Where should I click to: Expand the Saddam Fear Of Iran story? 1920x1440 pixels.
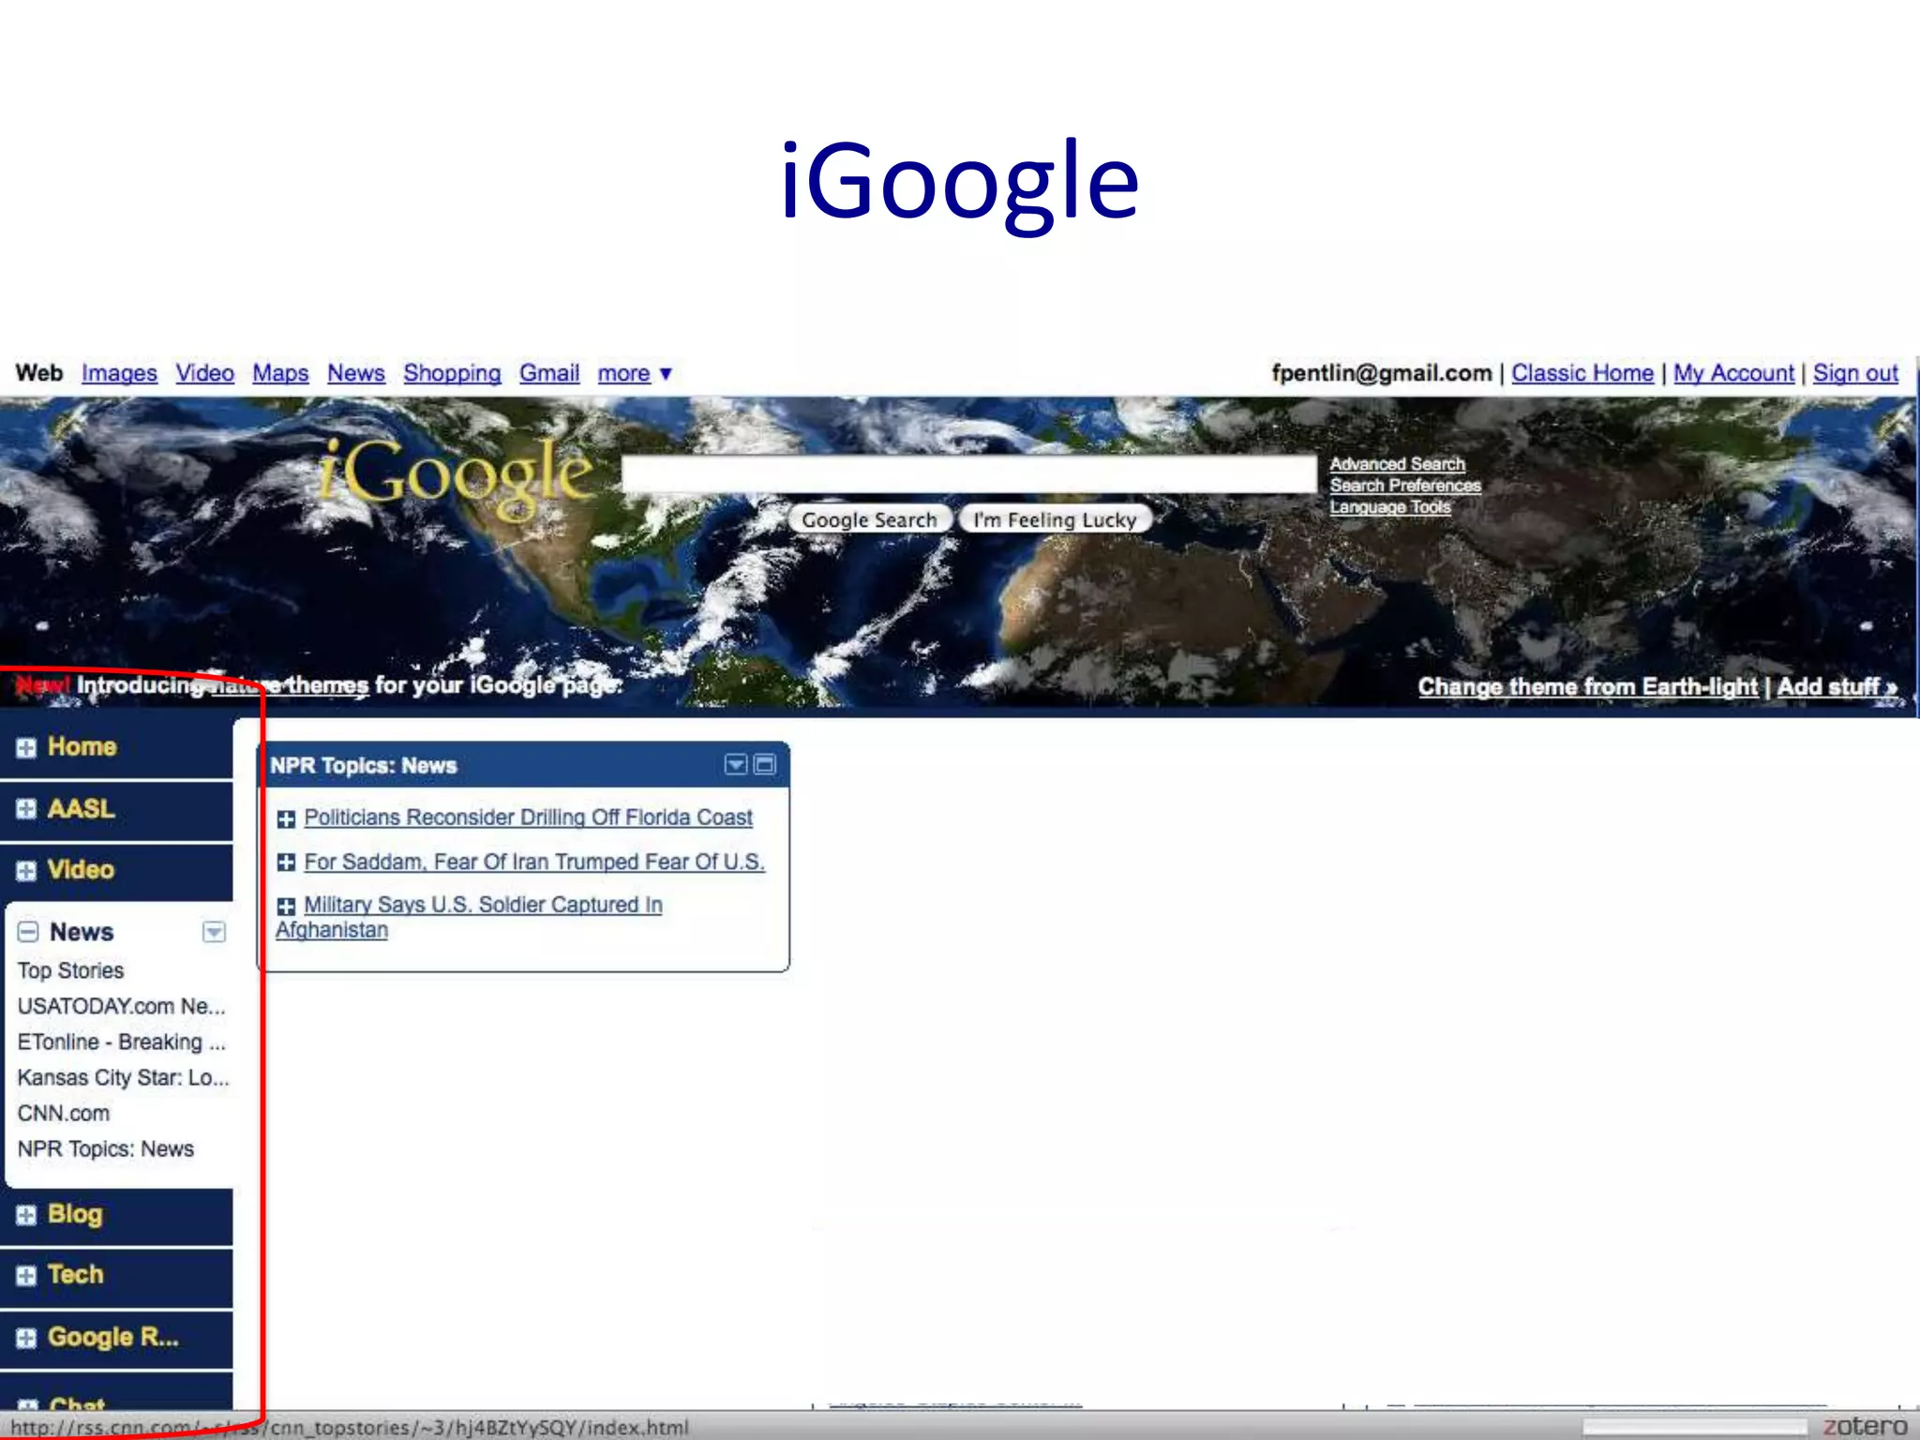click(286, 862)
